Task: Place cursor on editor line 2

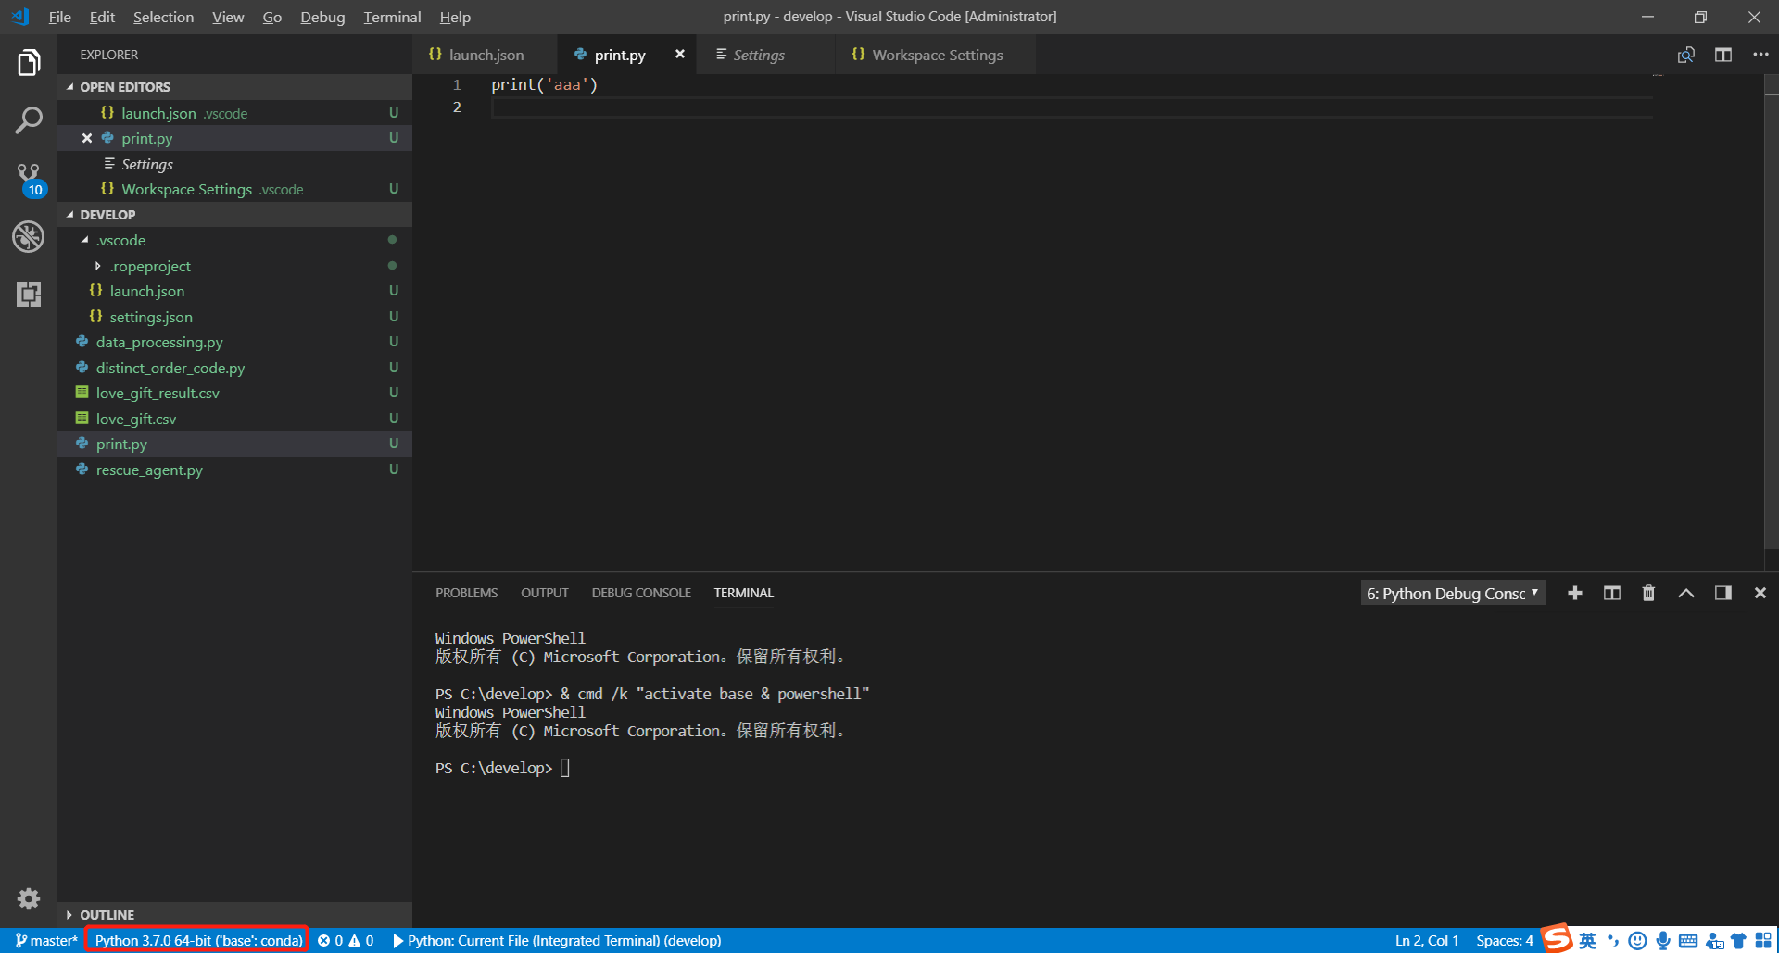Action: (1071, 107)
